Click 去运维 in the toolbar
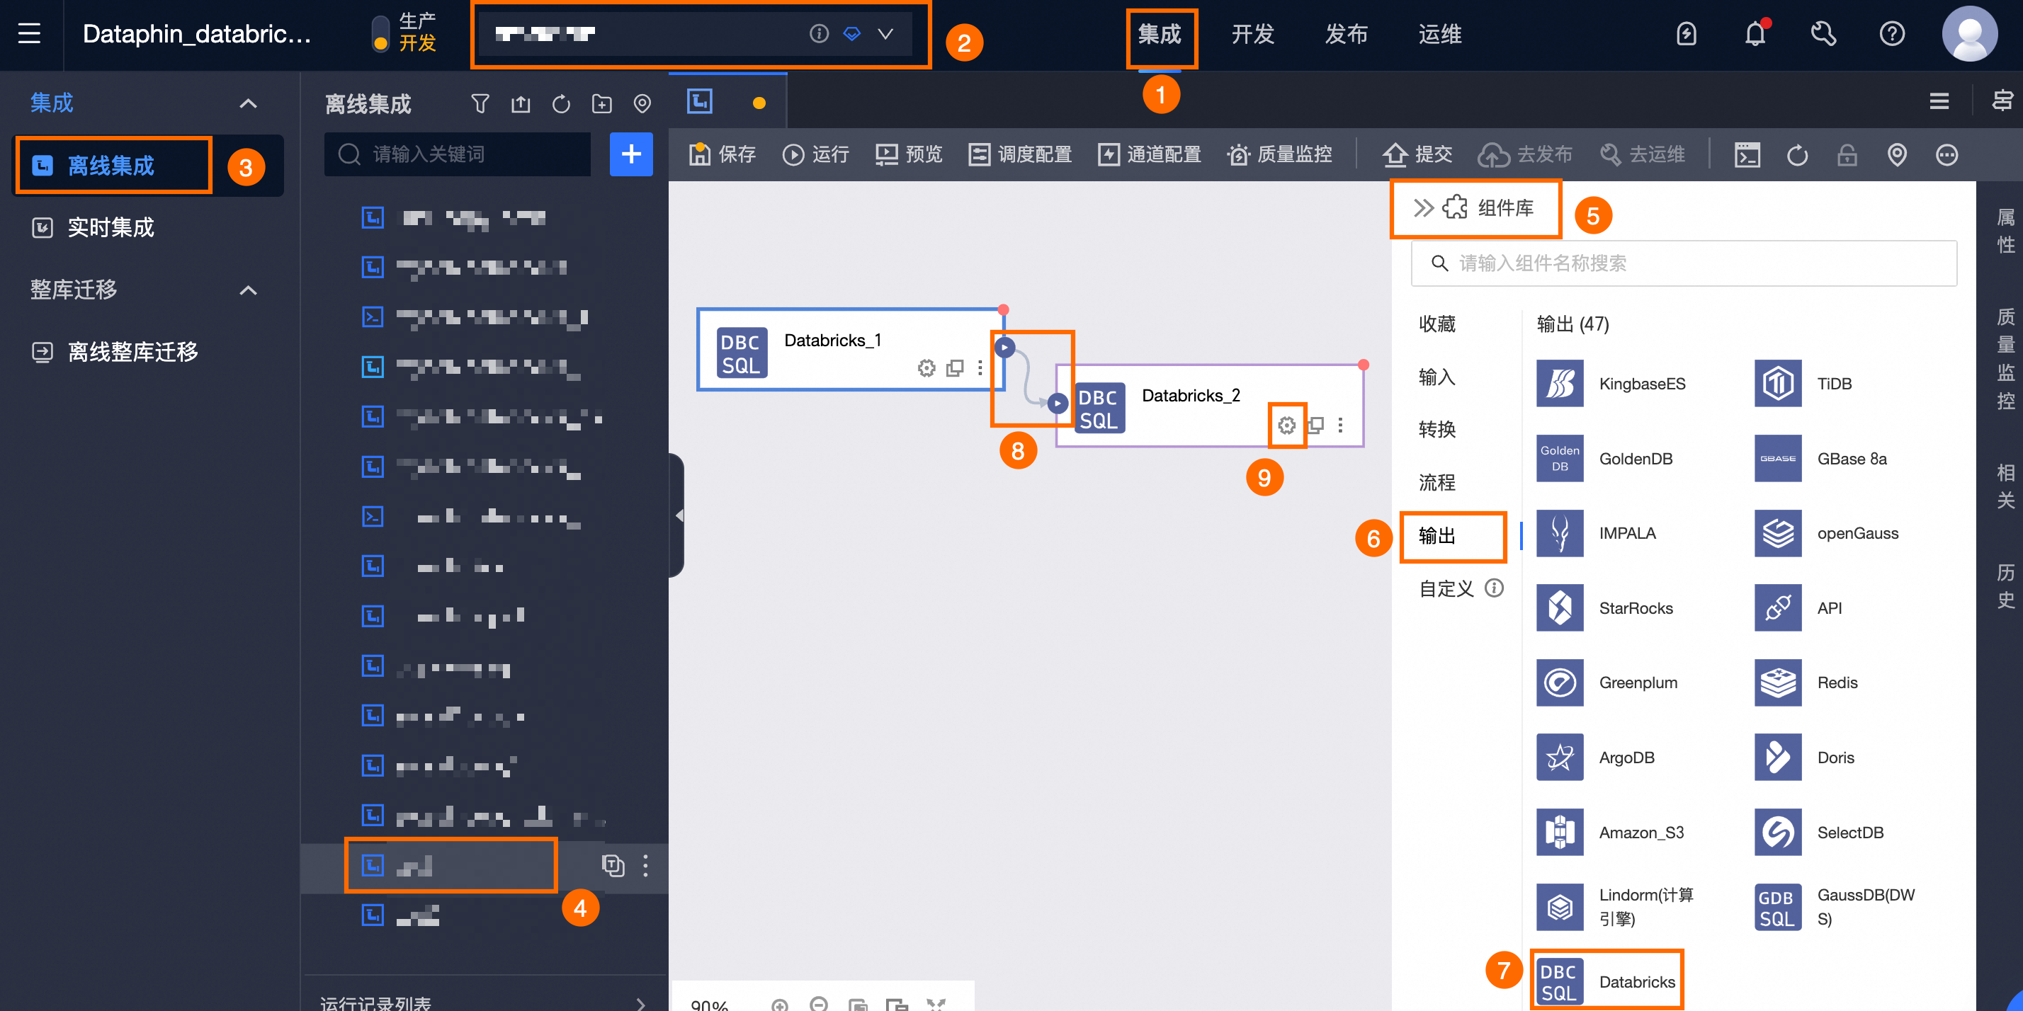 pyautogui.click(x=1642, y=154)
